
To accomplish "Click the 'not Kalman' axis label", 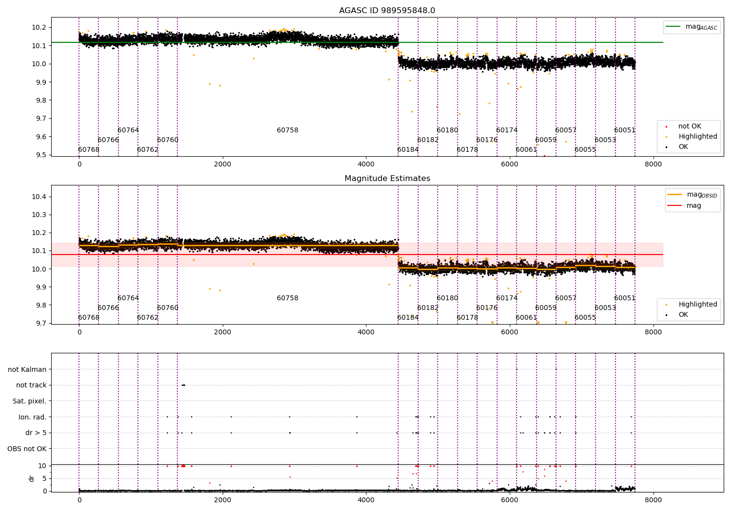I will [x=27, y=369].
